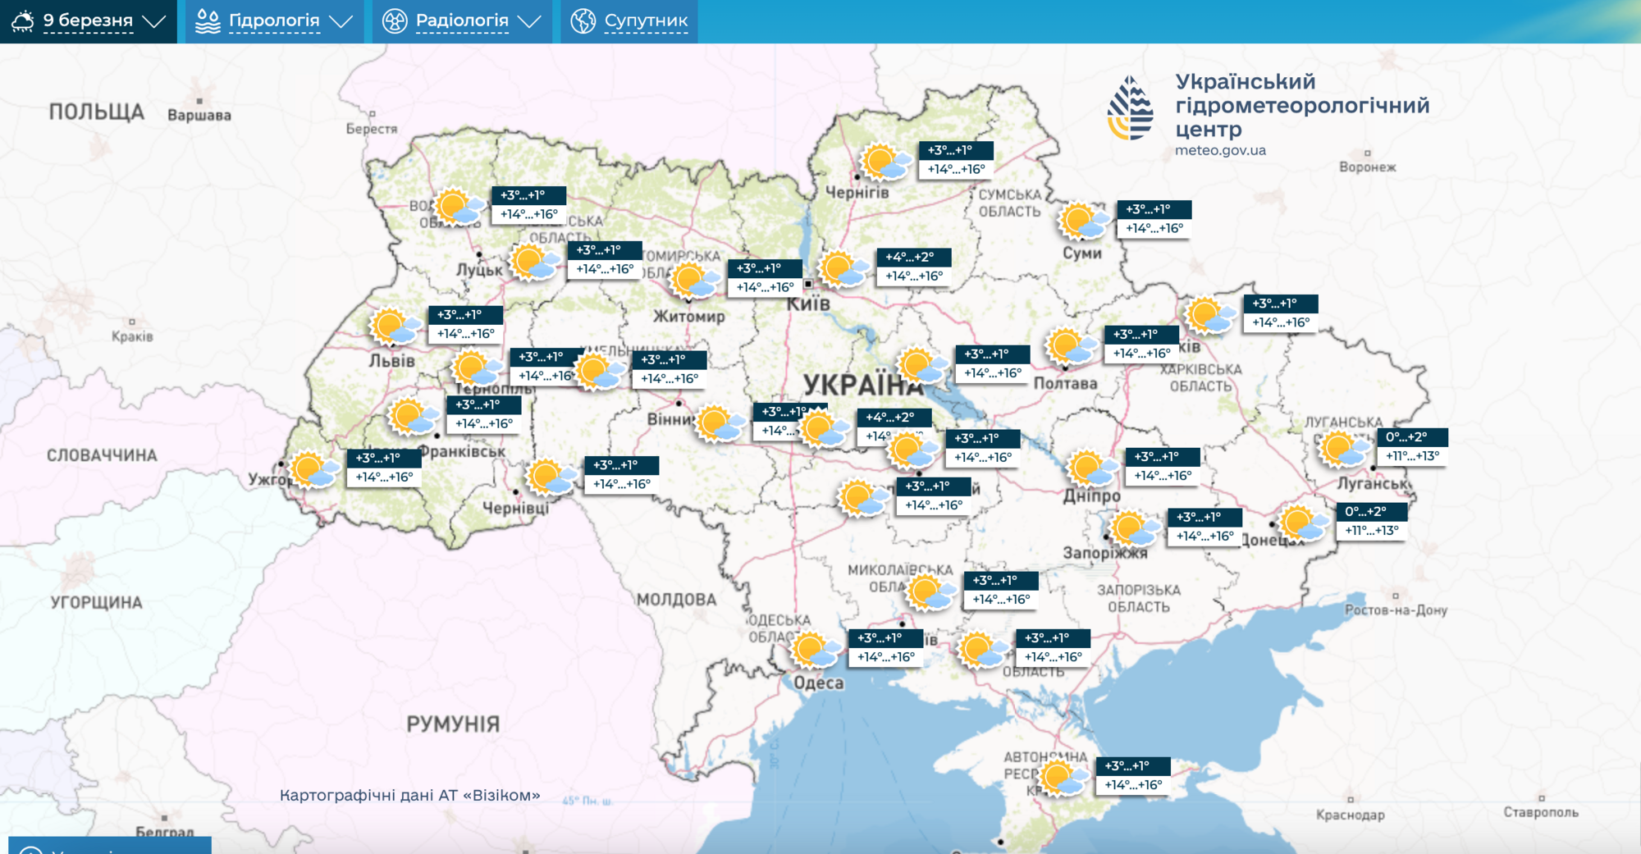Switch to the Супутник view
Screen dimensions: 1641x854
pos(644,21)
